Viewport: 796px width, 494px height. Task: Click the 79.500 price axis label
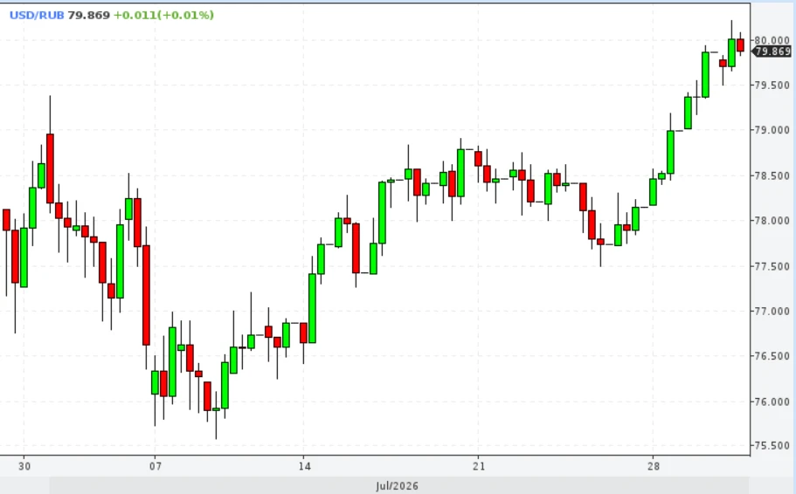point(772,86)
